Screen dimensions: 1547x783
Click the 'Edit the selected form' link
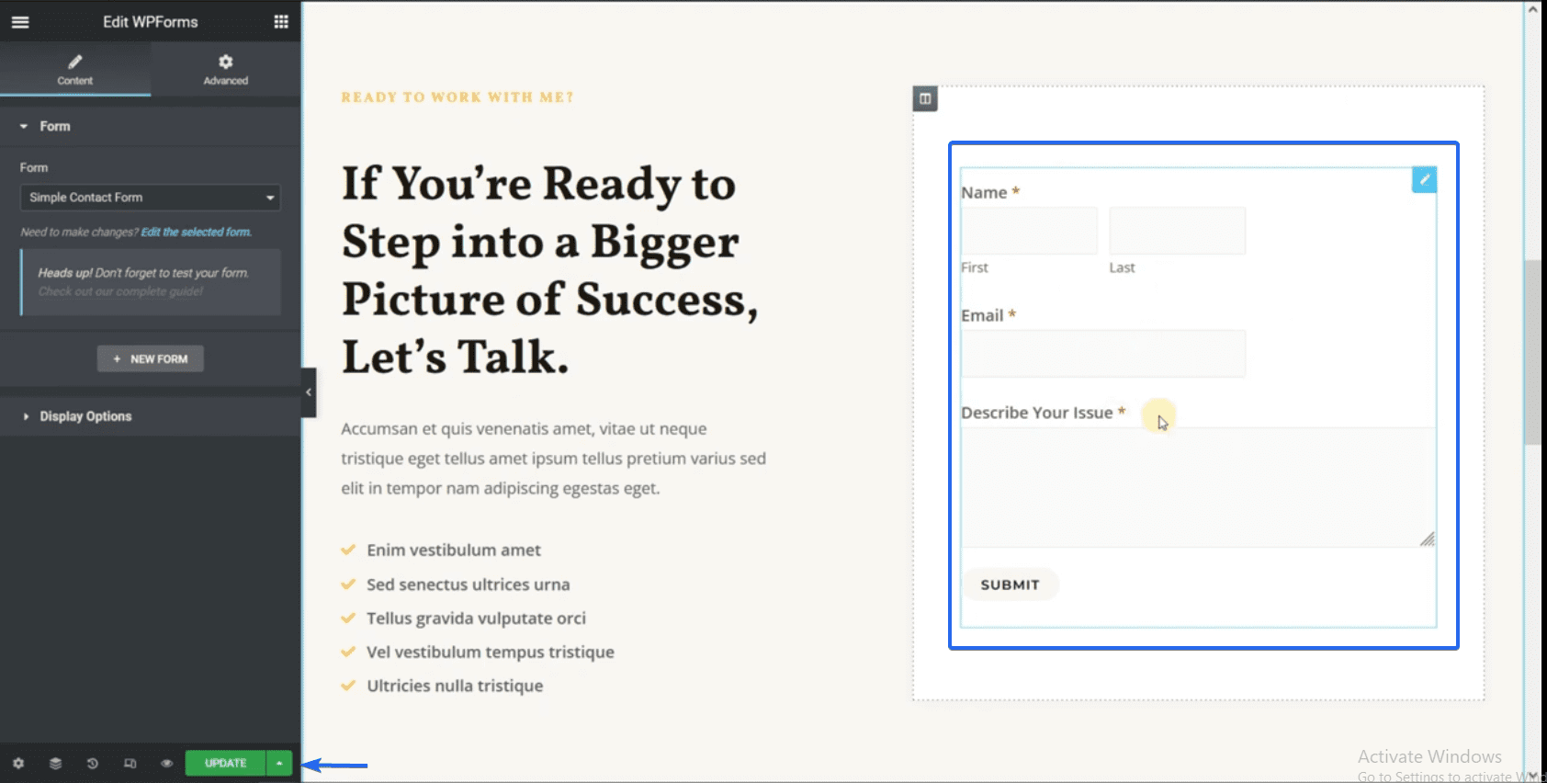click(197, 233)
